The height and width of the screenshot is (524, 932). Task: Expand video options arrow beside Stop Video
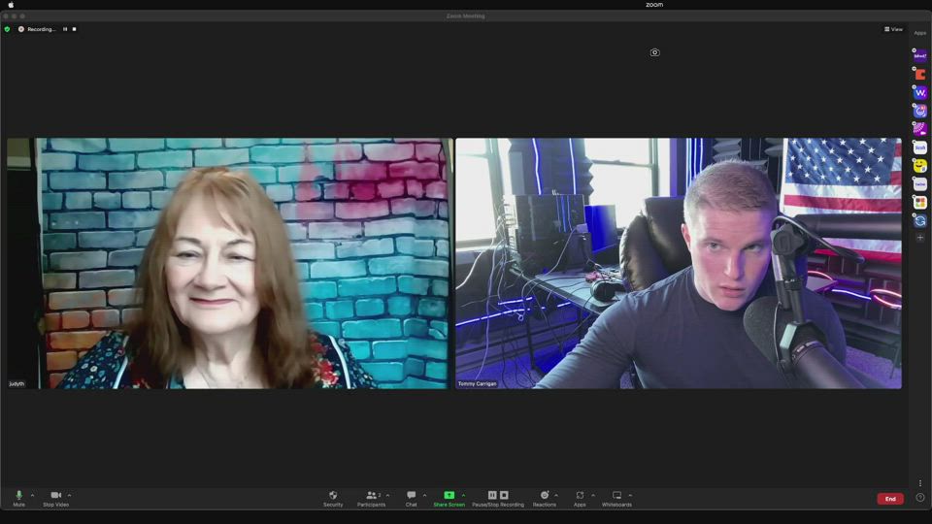pyautogui.click(x=69, y=495)
